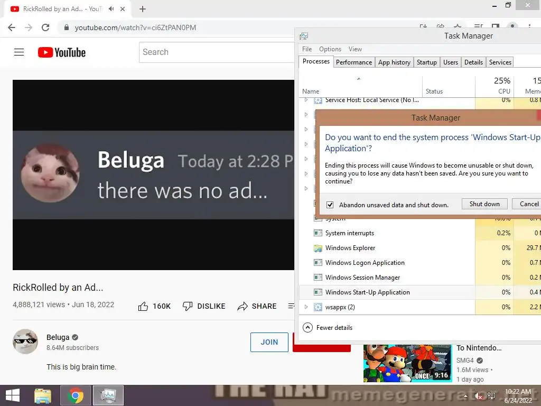This screenshot has width=541, height=406.
Task: Select the wsappx gear icon
Action: [x=318, y=307]
